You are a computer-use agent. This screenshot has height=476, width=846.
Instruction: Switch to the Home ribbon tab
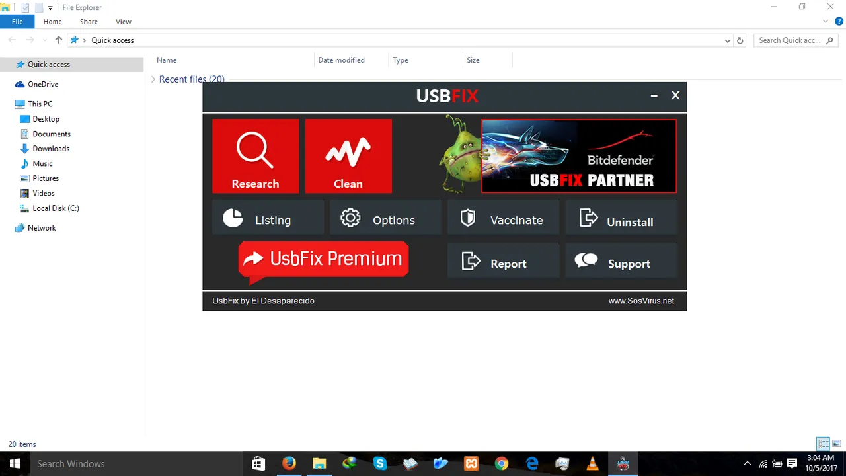[x=52, y=22]
